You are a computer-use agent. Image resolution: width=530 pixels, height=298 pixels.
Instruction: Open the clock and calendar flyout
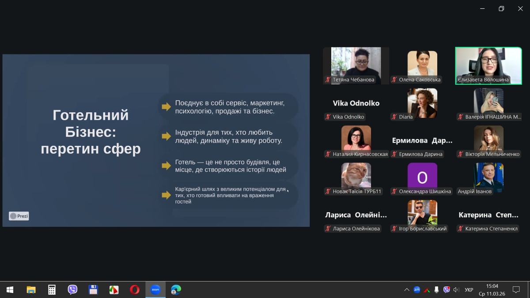point(492,290)
